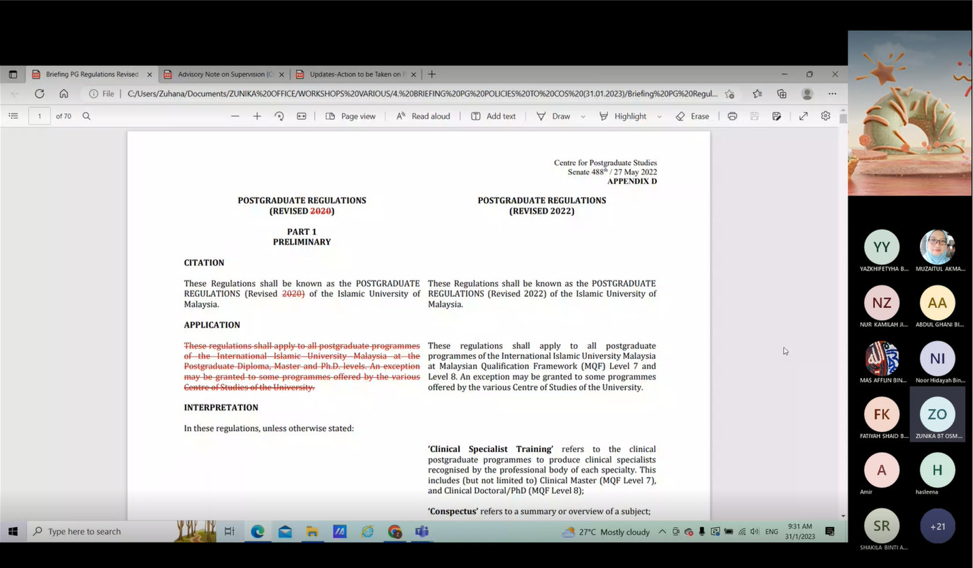Select participant tile H hasleena
Viewport: 973px width, 568px height.
coord(938,474)
